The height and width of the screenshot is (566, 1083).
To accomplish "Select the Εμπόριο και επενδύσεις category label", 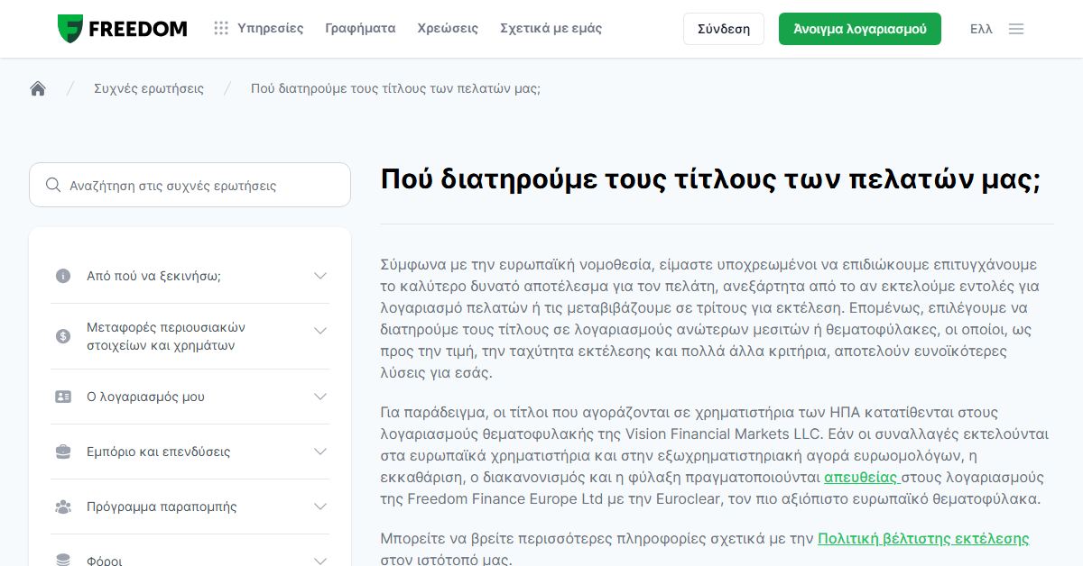I will [158, 452].
